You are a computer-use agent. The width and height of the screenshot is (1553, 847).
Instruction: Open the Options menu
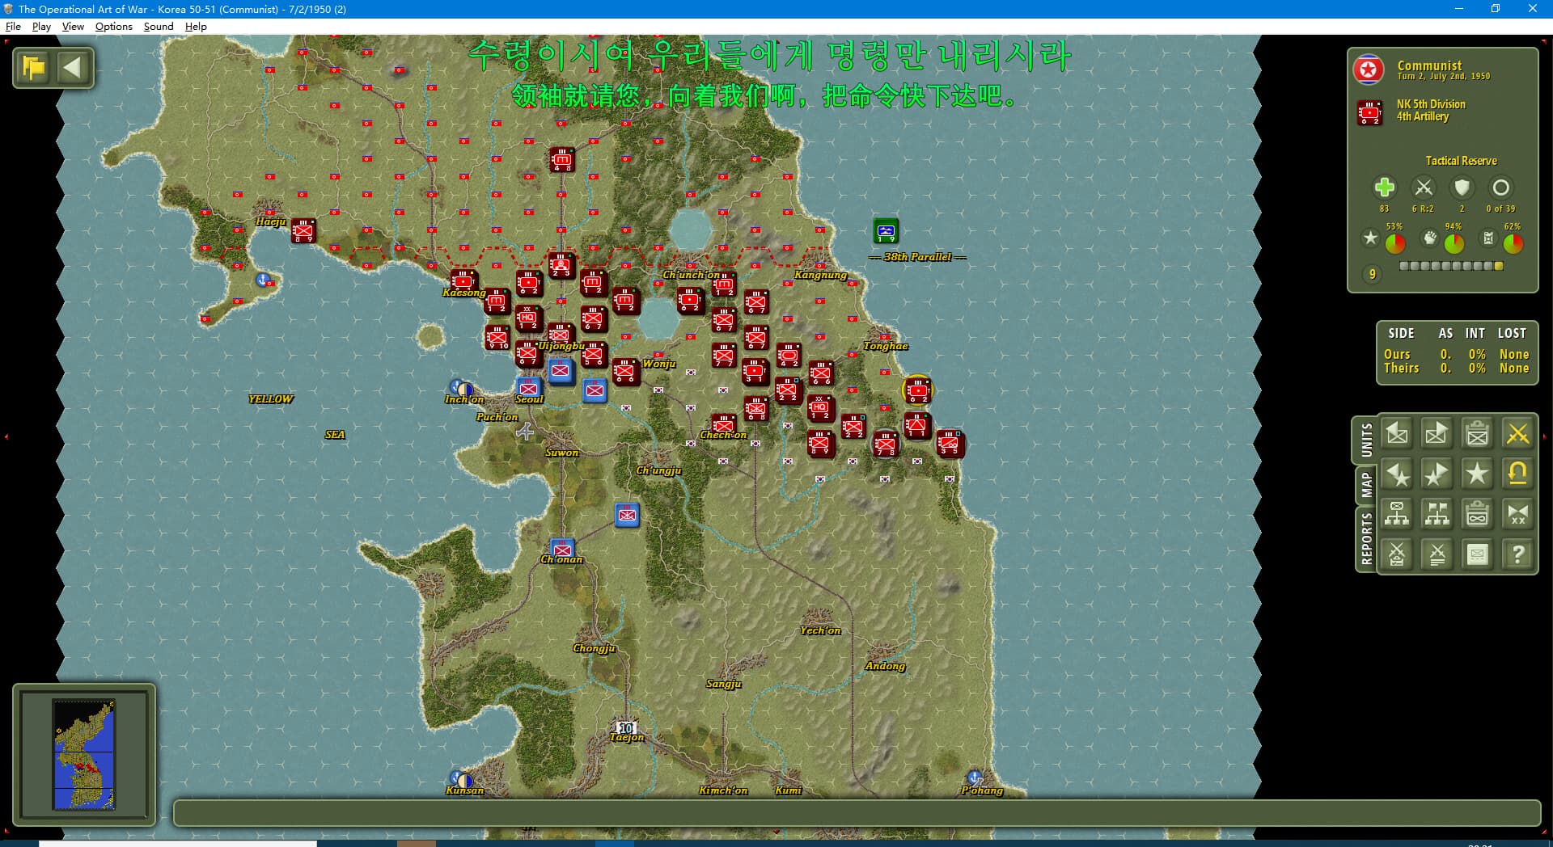[x=113, y=26]
